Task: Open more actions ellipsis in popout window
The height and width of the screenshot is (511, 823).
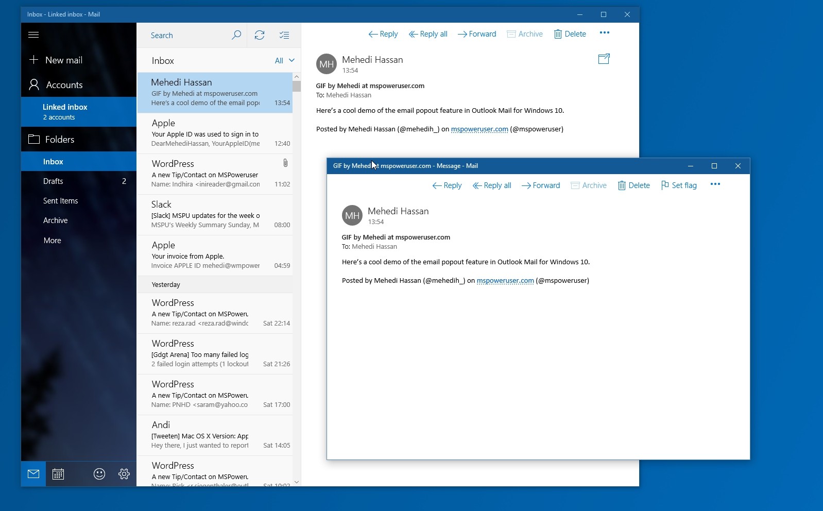Action: pos(715,184)
